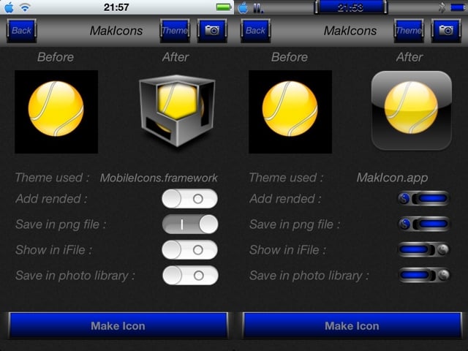This screenshot has width=468, height=351.
Task: Tap 'Add rended :' label in left screen
Action: point(51,199)
